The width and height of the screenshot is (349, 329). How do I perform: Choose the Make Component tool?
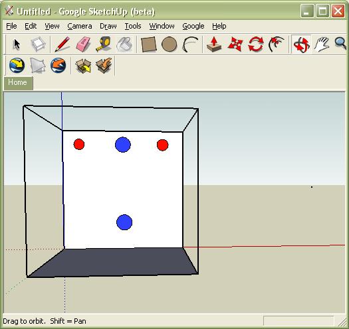point(38,44)
